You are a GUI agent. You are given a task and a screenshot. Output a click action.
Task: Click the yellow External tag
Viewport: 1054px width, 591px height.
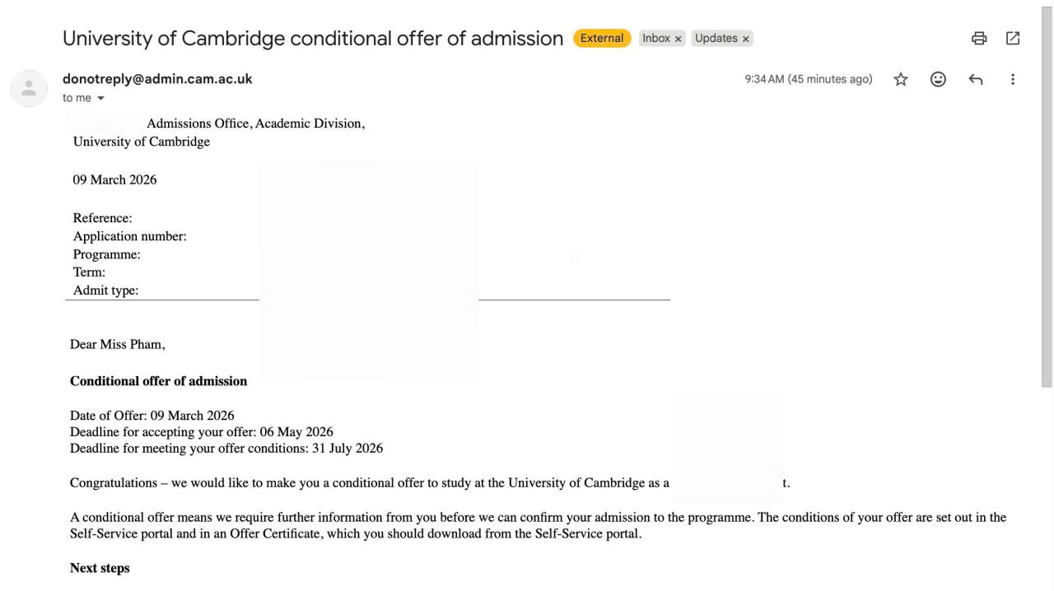pos(602,38)
